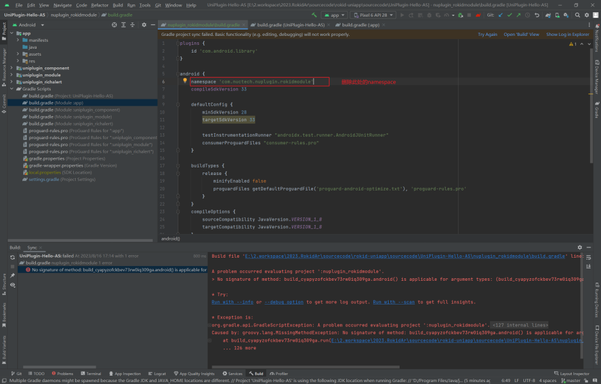
Task: Open the Android project view dropdown
Action: (28, 24)
